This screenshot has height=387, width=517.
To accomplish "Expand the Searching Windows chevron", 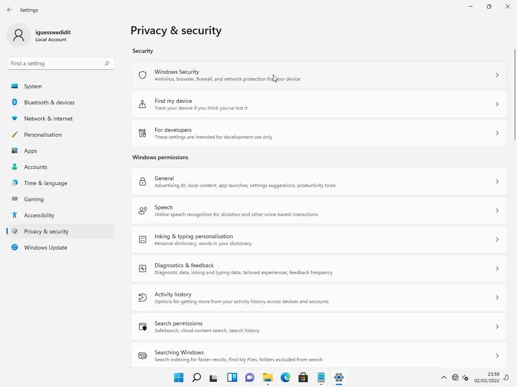I will (497, 356).
